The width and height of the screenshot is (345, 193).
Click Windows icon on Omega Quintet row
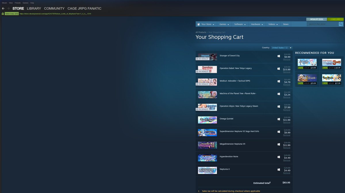tap(279, 119)
